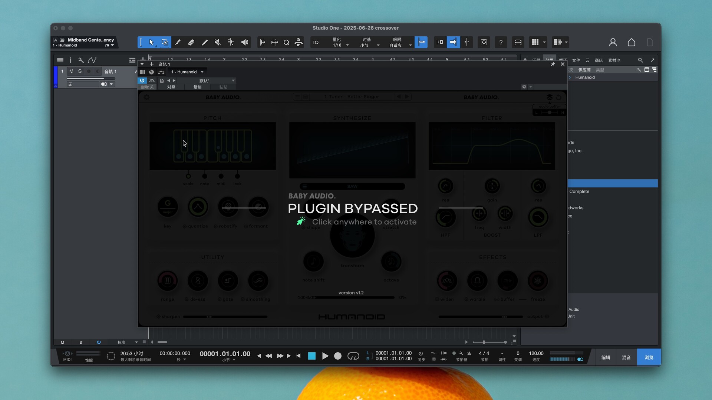Viewport: 712px width, 400px height.
Task: Select the Mute tool
Action: pos(218,42)
